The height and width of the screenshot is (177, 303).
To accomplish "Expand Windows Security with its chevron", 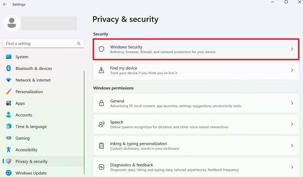I will coord(292,49).
